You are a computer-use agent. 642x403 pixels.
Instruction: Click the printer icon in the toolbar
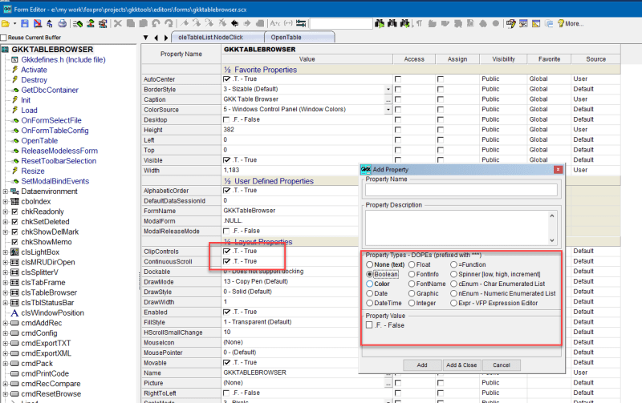63,24
